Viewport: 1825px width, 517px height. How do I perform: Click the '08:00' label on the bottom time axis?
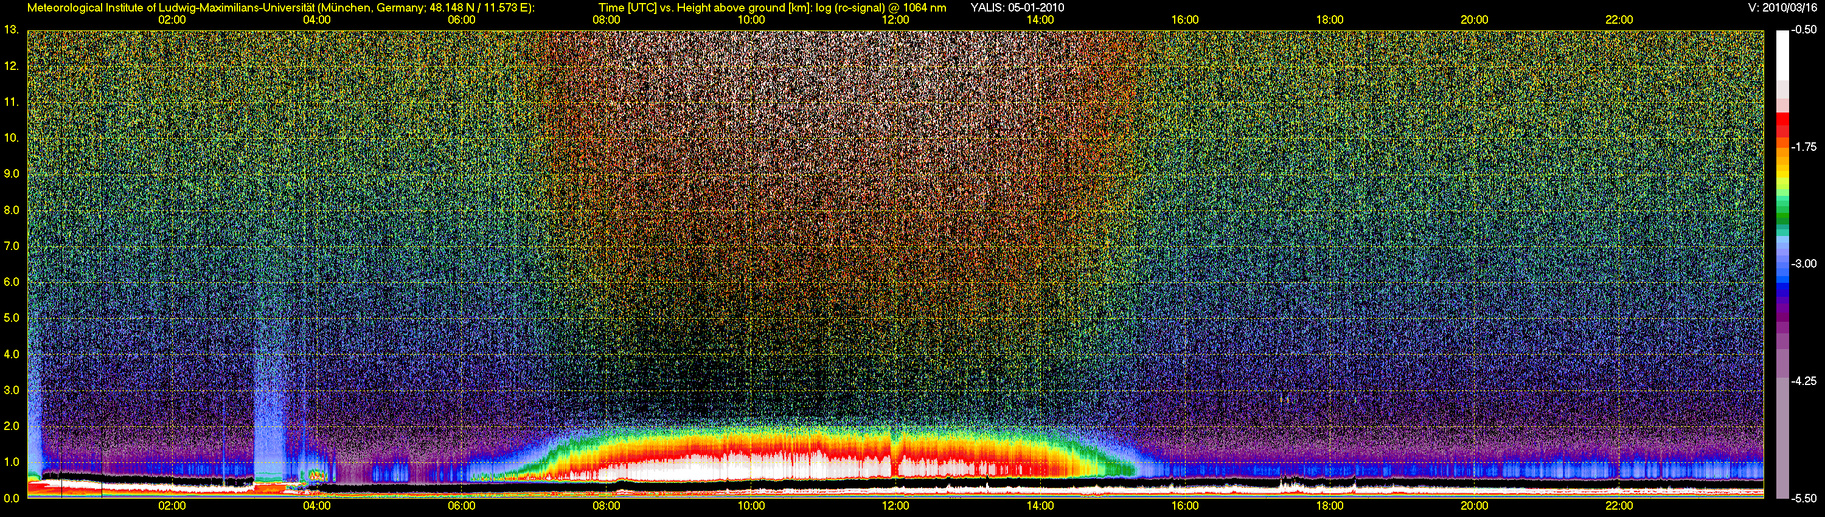coord(607,505)
